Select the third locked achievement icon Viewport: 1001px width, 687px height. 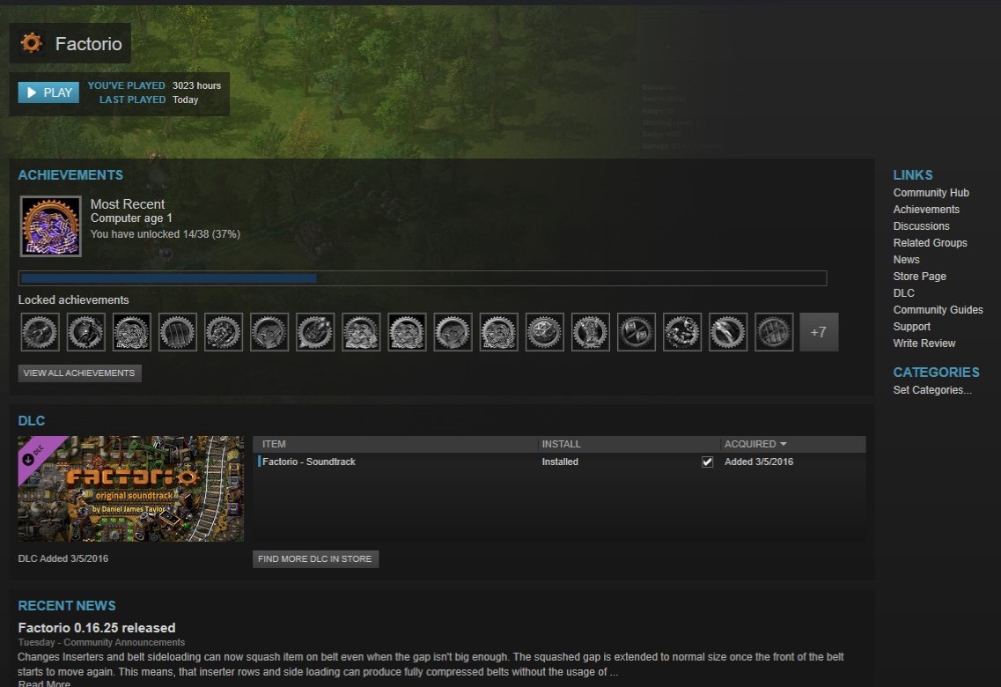click(x=132, y=332)
